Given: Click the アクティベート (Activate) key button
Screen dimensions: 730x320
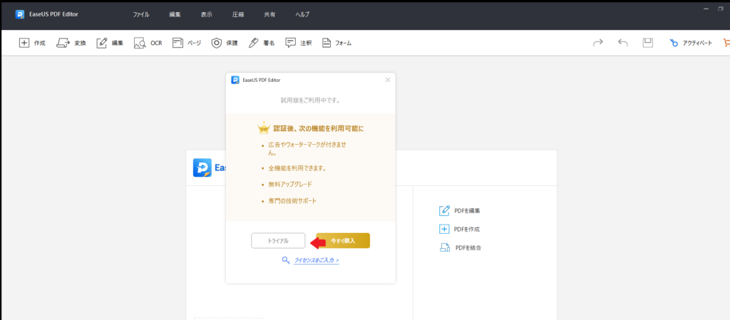Looking at the screenshot, I should [691, 43].
